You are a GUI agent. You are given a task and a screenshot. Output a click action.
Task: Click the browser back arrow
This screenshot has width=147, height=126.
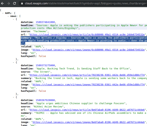2,3
